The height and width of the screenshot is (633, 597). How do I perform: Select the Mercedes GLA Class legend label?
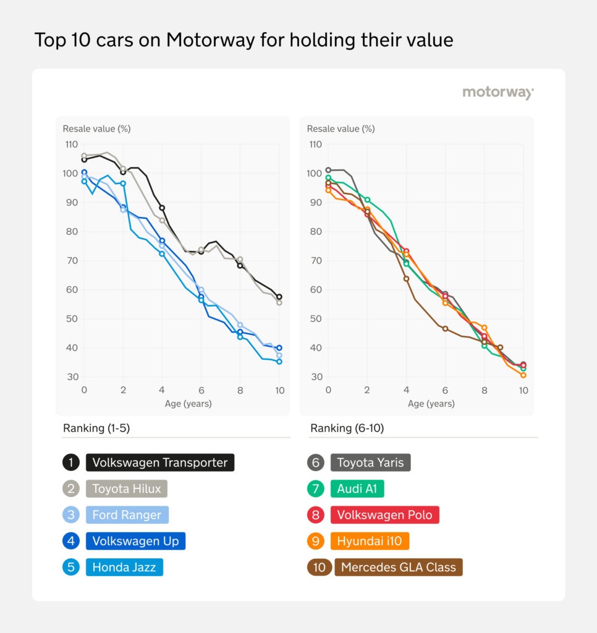(399, 567)
